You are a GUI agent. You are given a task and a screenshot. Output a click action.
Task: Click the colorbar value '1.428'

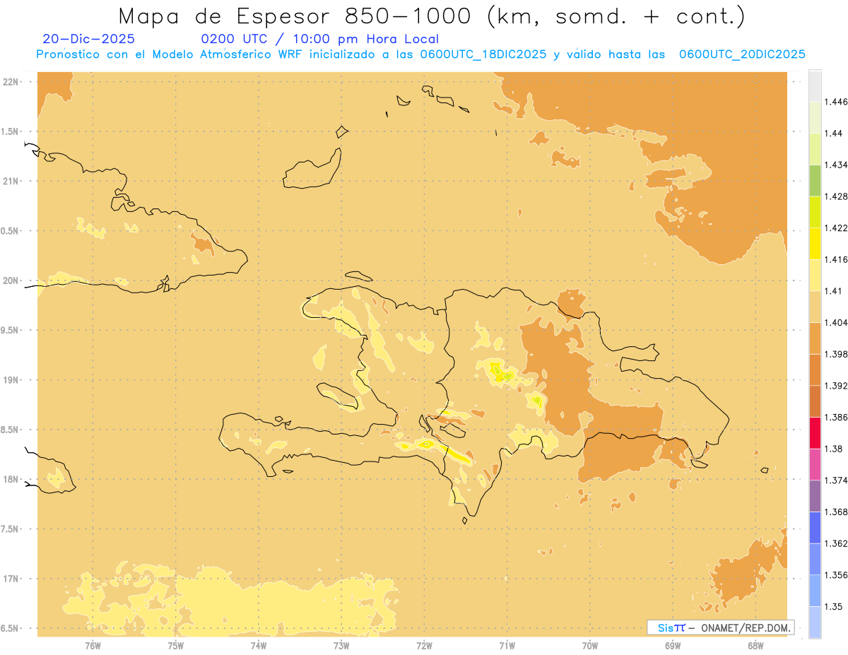[x=836, y=196]
